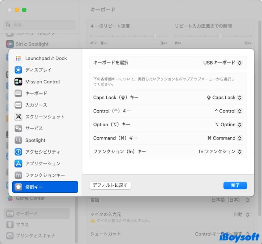Click the スクリーンショット screenshot icon

[18, 117]
